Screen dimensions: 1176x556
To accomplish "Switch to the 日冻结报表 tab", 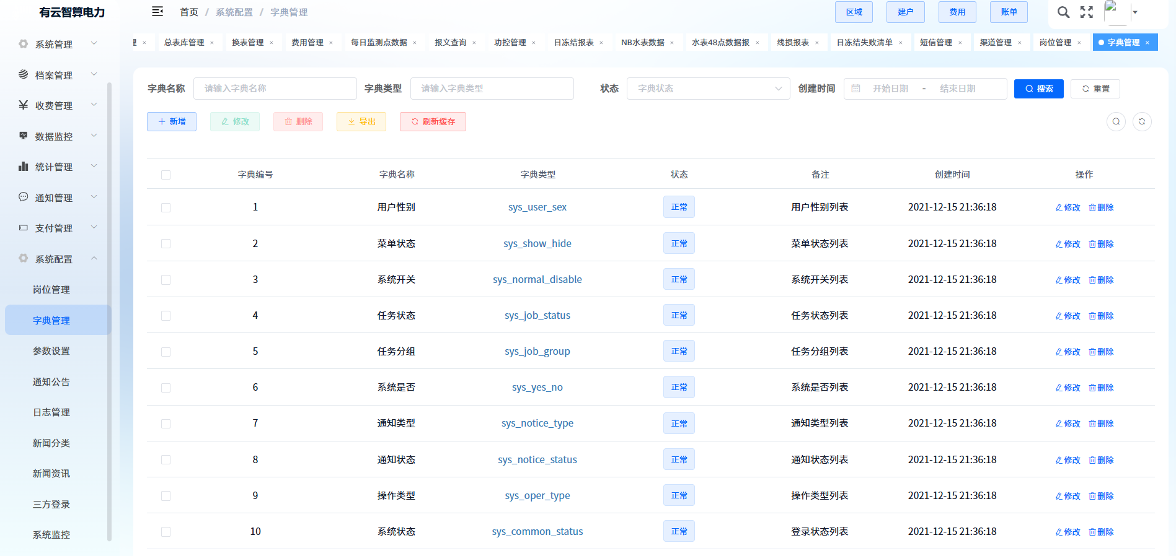I will click(x=573, y=43).
